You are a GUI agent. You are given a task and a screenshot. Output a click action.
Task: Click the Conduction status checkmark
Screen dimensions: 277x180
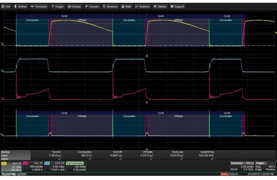(x=90, y=159)
